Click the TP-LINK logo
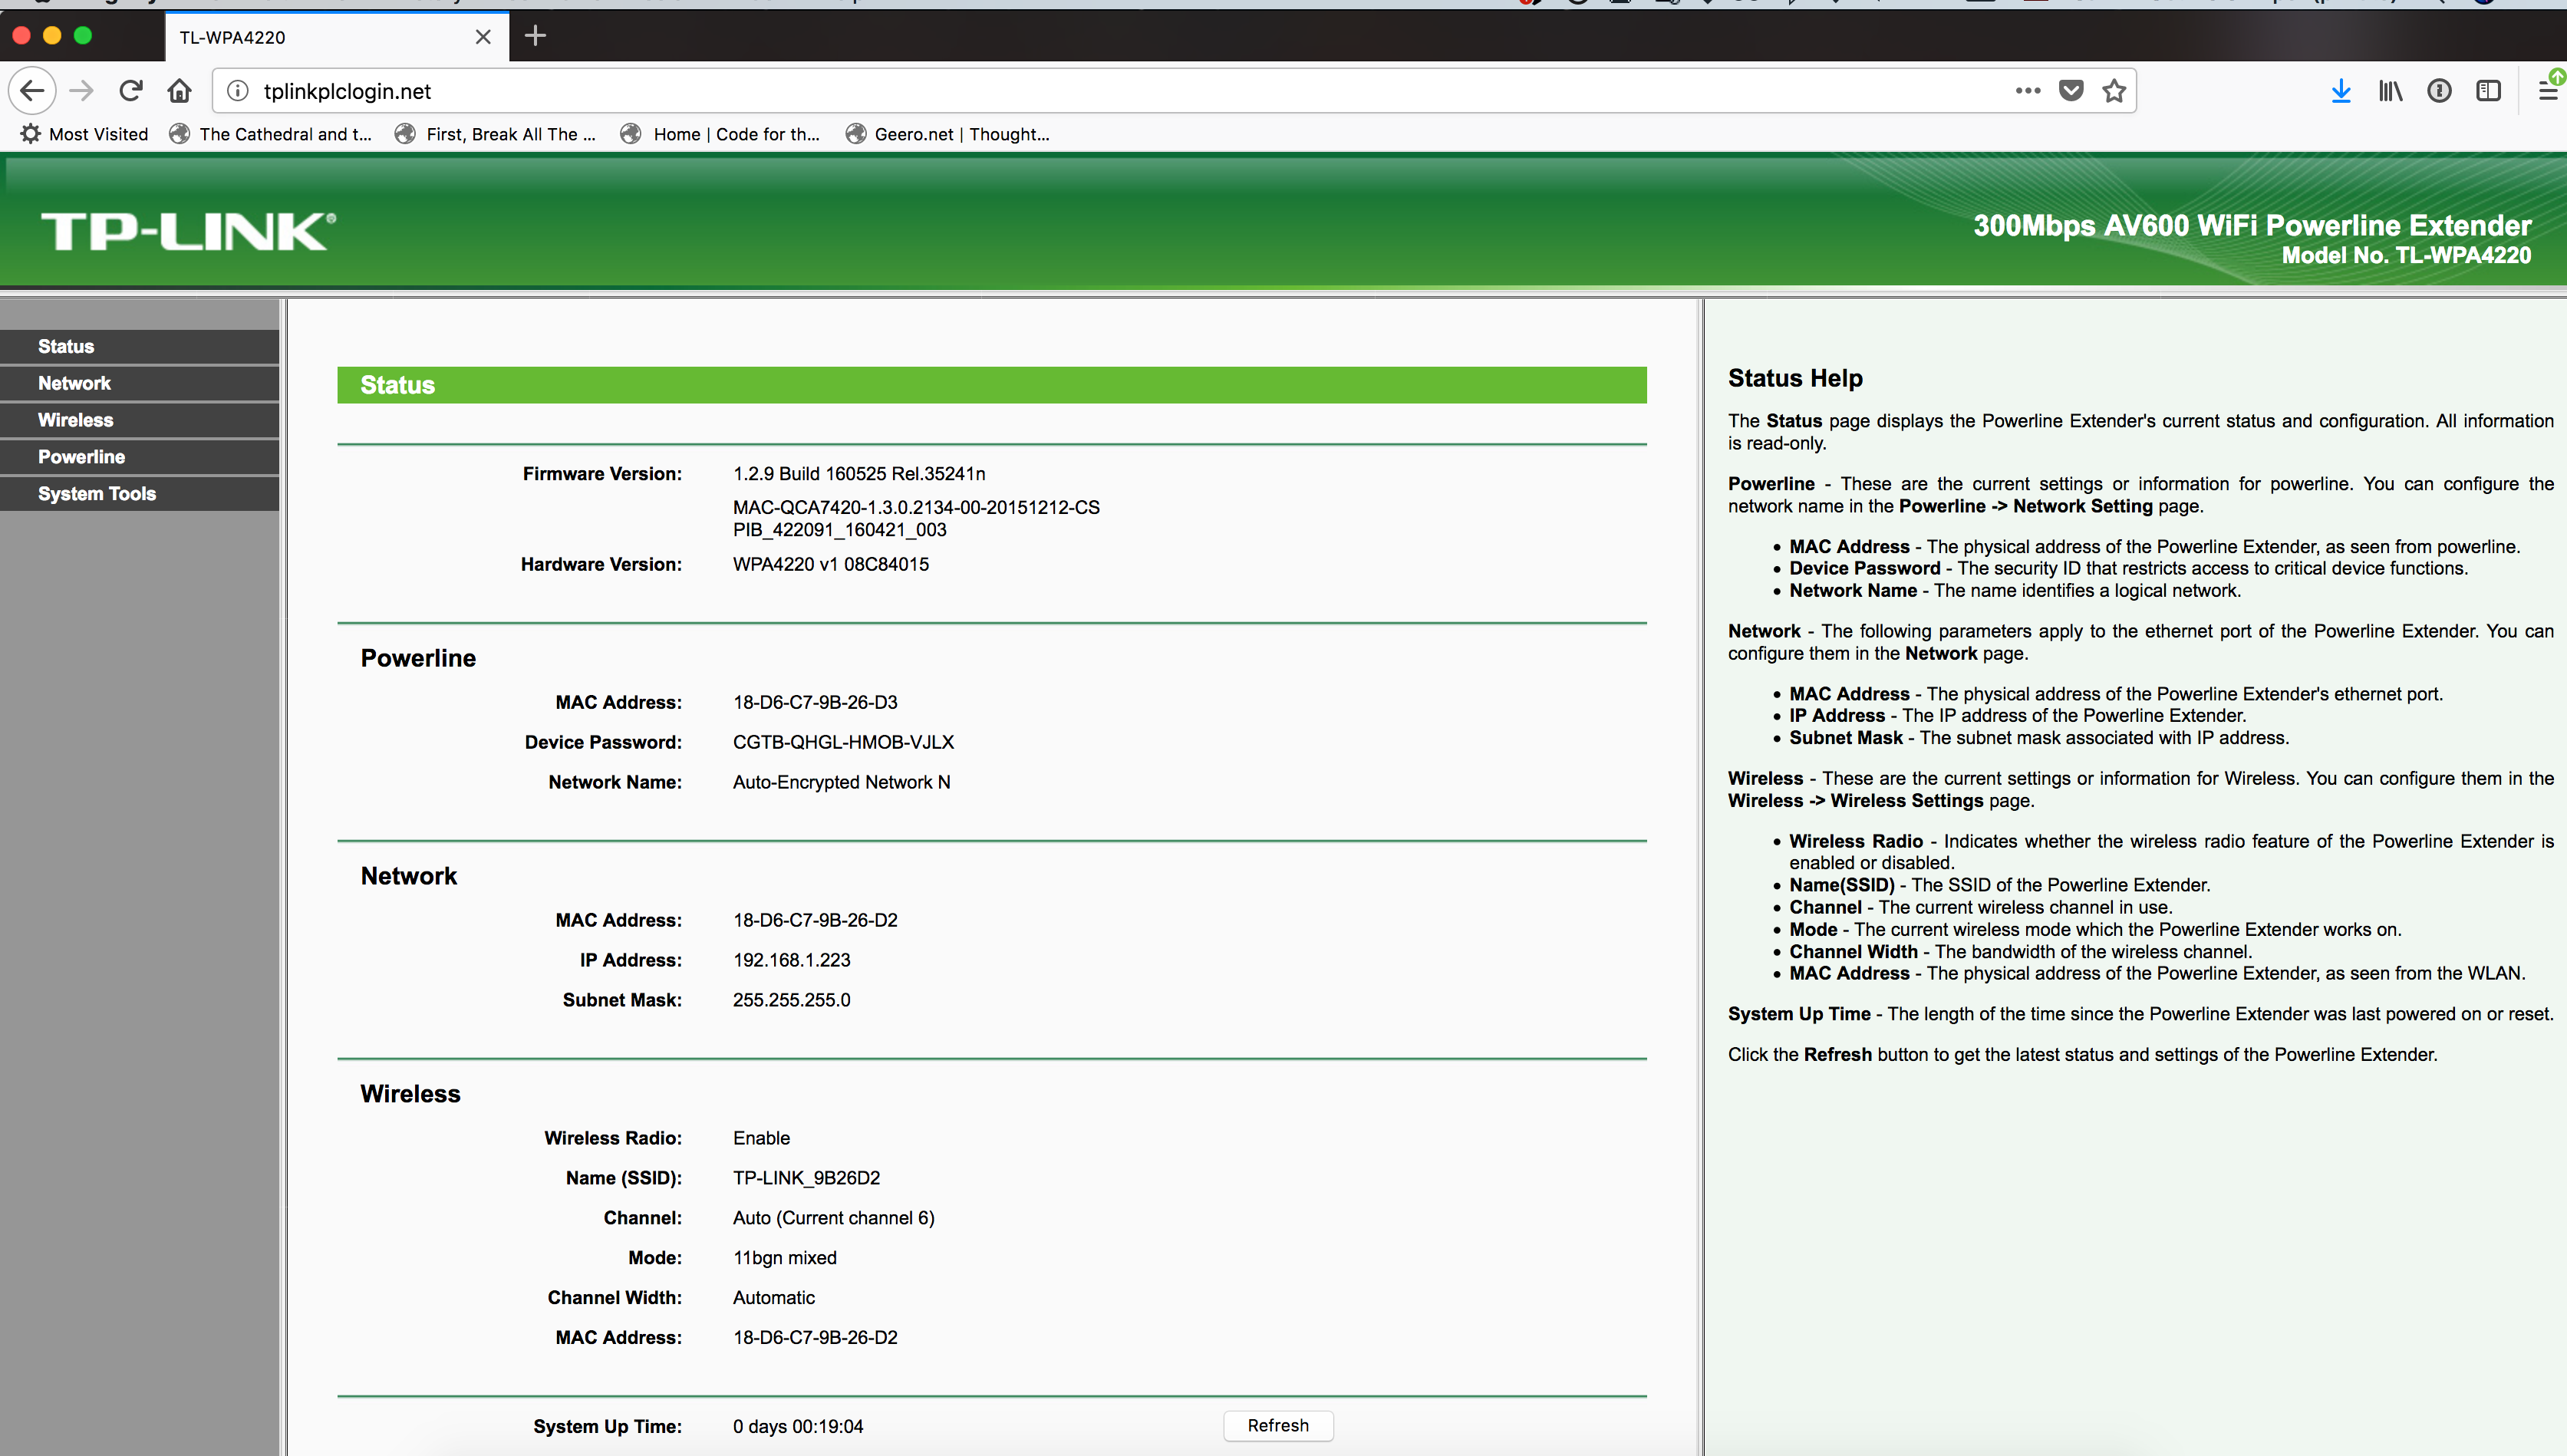Screen dimensions: 2567x1456 [x=188, y=231]
